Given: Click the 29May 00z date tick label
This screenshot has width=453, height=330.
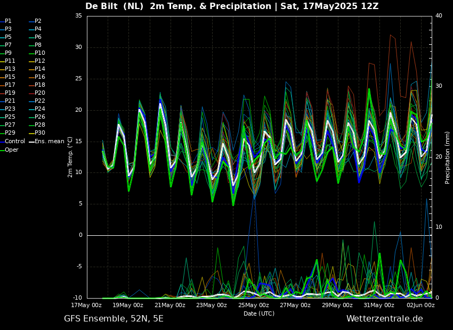Looking at the screenshot, I should tap(337, 306).
